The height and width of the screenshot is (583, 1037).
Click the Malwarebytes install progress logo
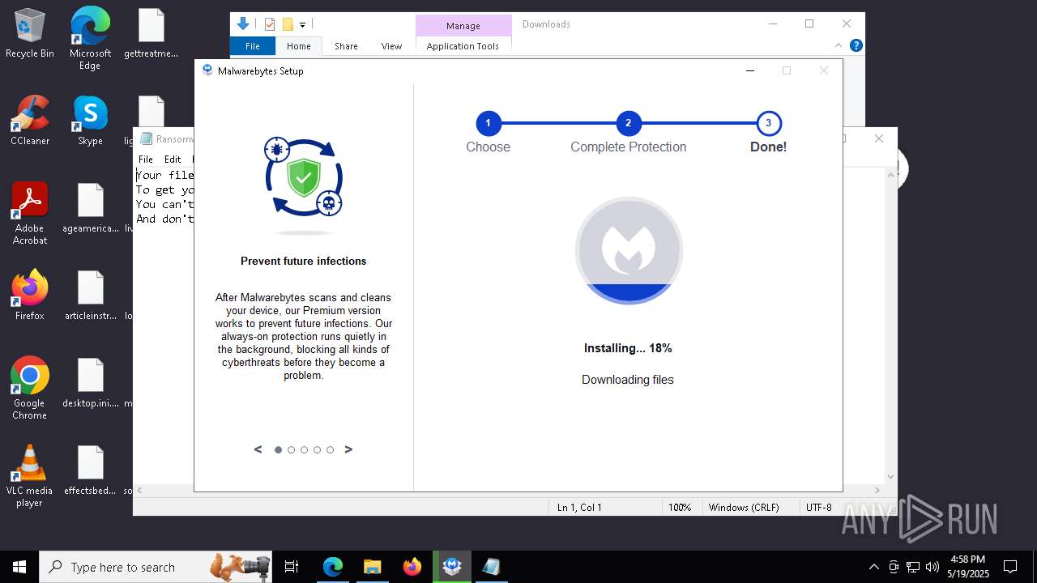point(629,250)
